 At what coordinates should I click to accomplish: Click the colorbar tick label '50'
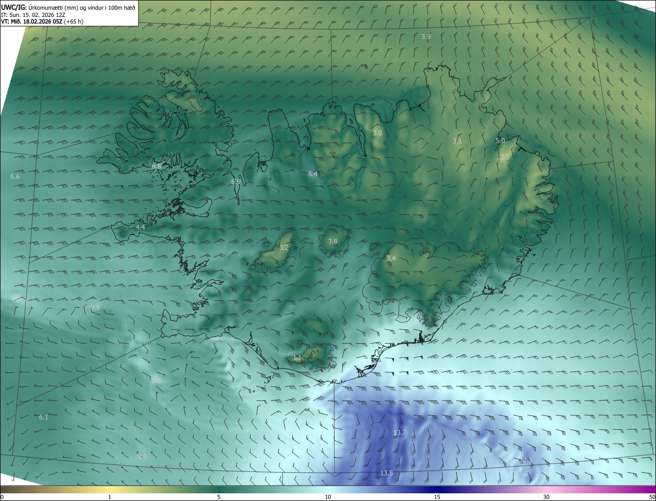(x=652, y=497)
